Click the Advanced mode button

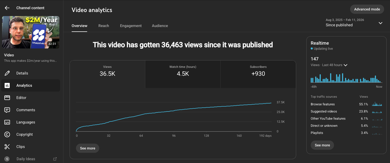tap(367, 9)
